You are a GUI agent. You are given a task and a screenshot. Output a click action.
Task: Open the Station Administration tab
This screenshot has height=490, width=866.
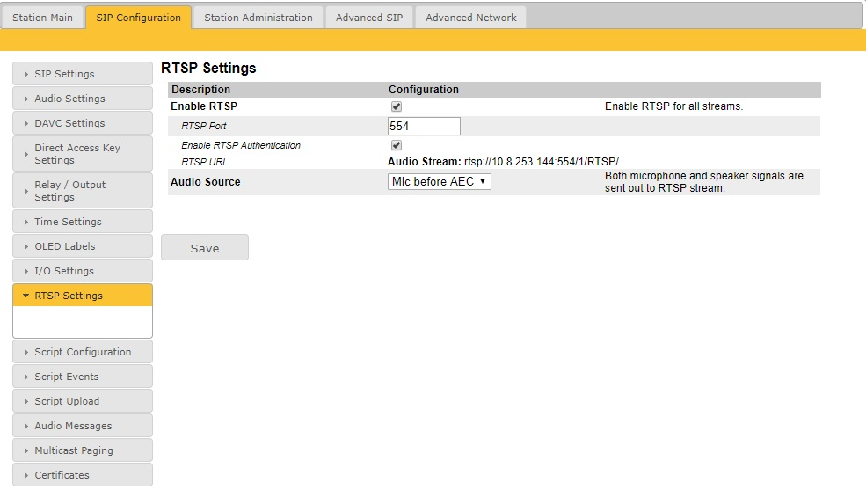pos(258,18)
